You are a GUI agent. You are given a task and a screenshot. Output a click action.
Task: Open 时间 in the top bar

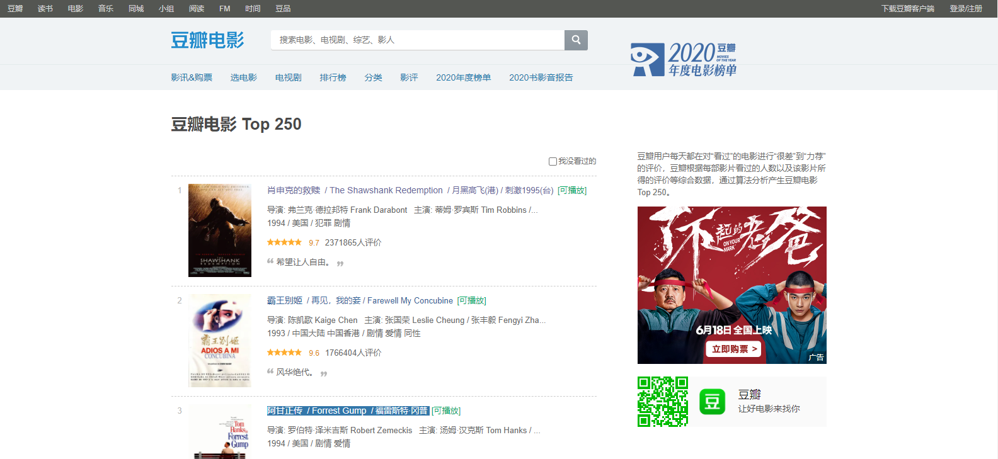click(x=253, y=9)
